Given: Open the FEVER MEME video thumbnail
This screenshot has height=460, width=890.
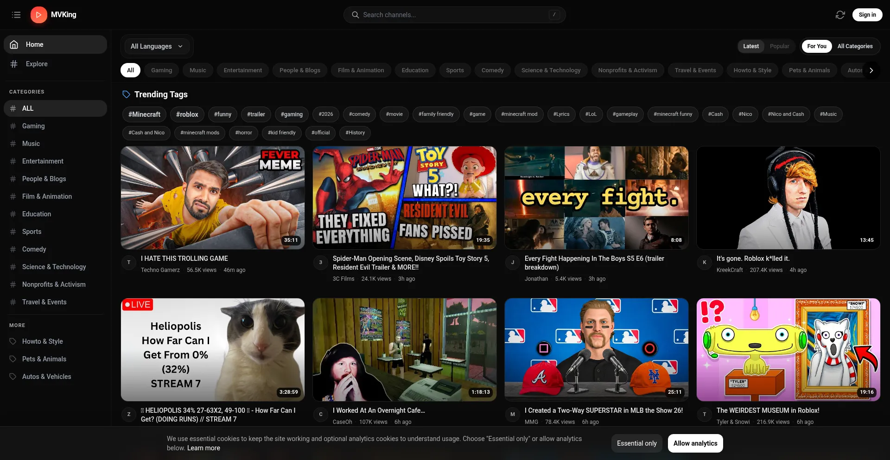Looking at the screenshot, I should pyautogui.click(x=213, y=198).
